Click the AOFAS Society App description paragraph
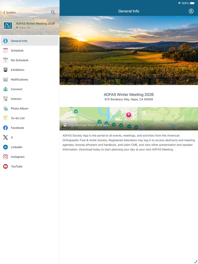198x264 pixels. pos(129,142)
